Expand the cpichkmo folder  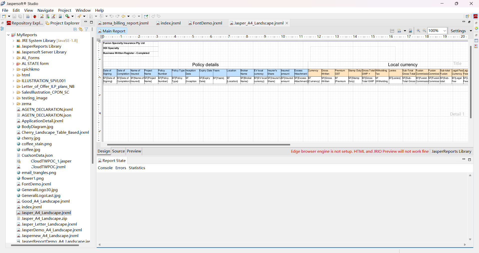[13, 69]
